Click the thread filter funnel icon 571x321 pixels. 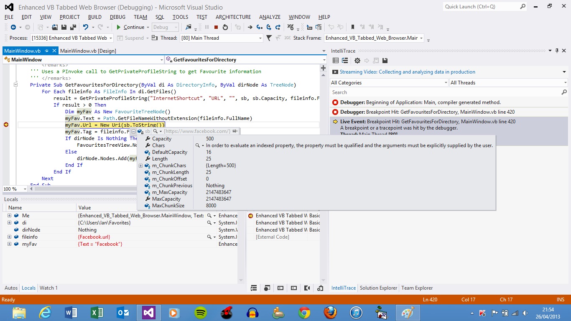pos(269,38)
